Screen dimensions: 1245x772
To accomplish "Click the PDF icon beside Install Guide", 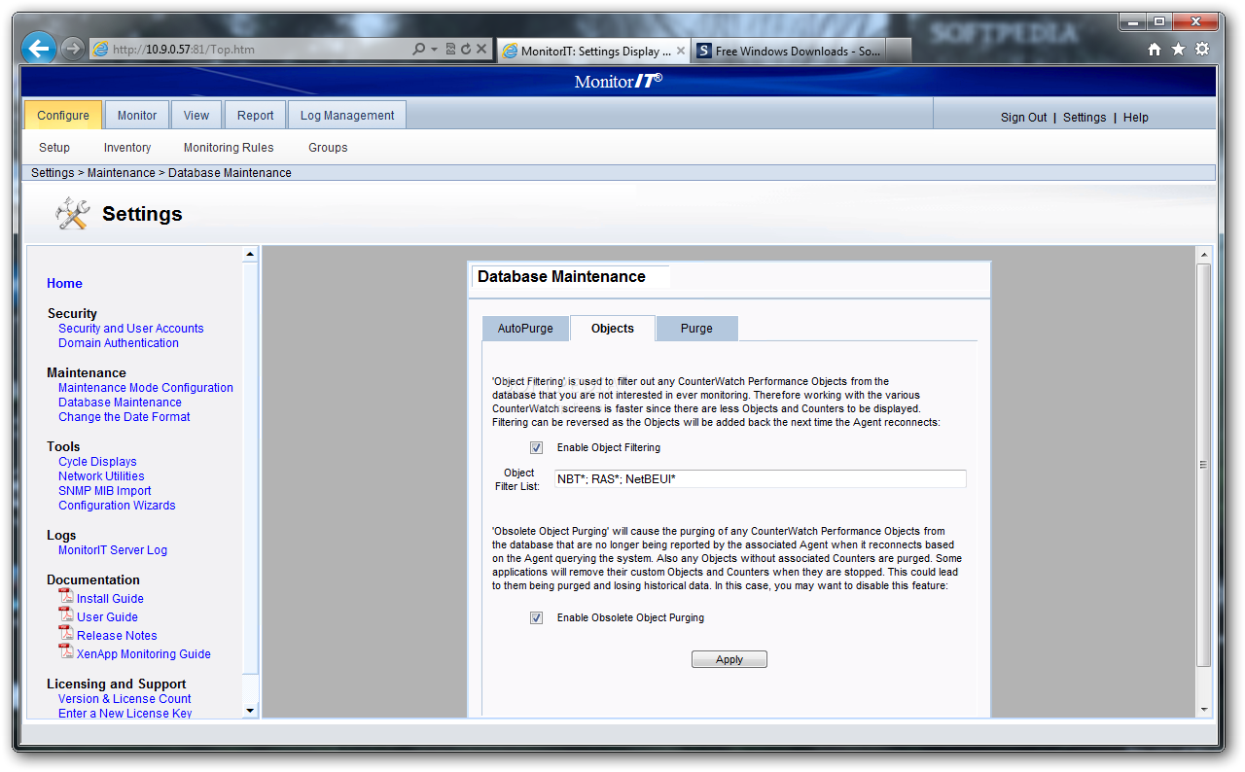I will pos(66,596).
